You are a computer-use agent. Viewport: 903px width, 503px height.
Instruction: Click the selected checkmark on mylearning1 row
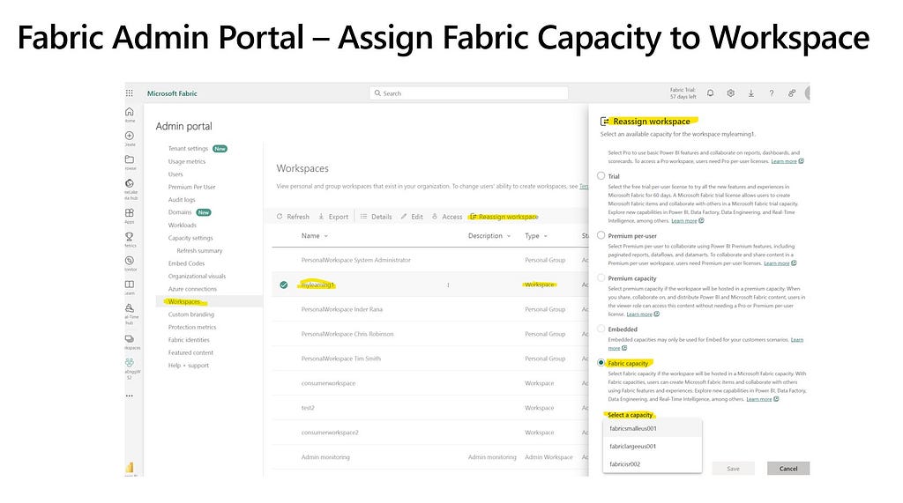pyautogui.click(x=283, y=285)
